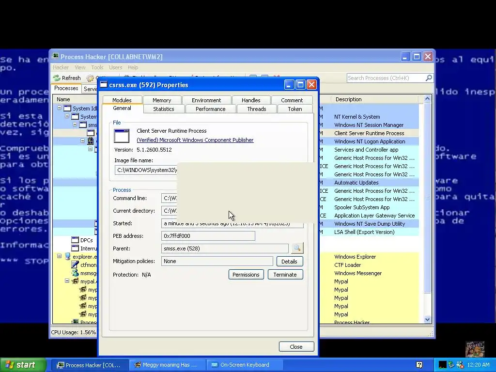
Task: Click the Description column header
Action: click(x=375, y=99)
